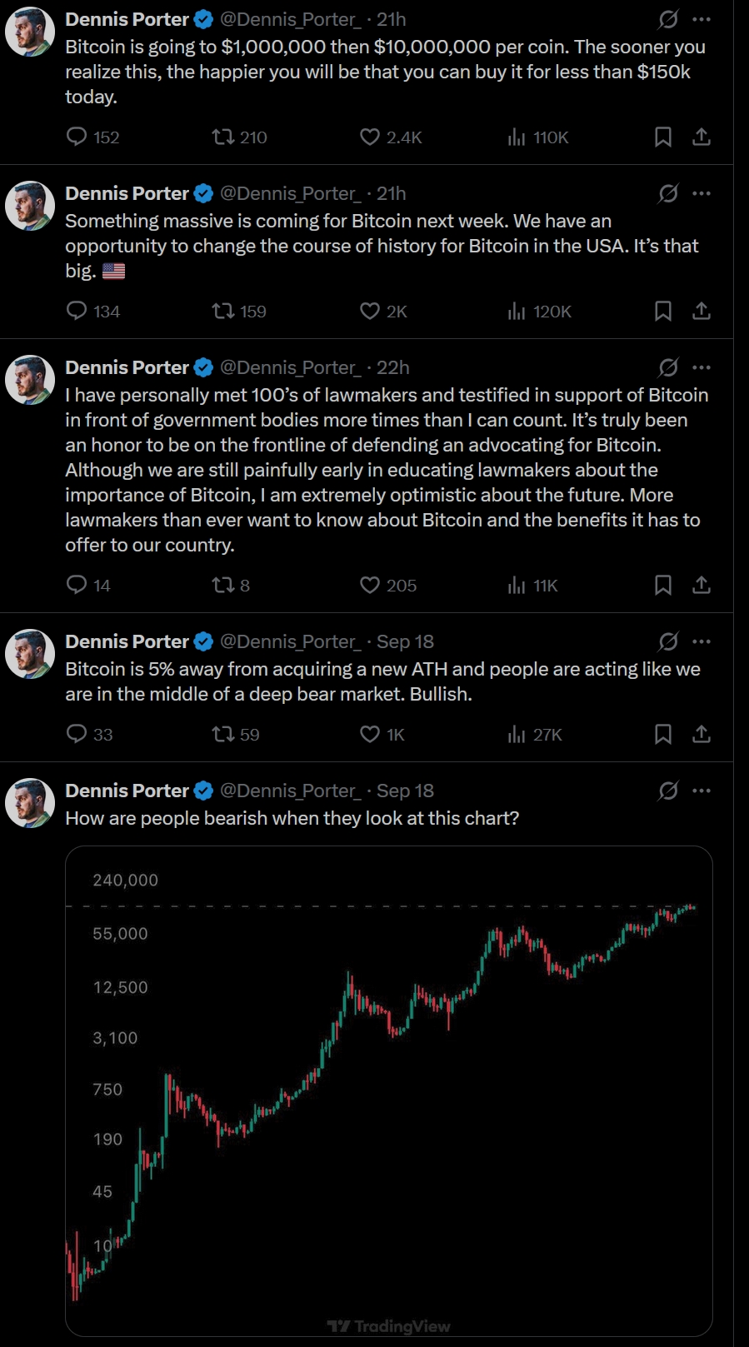Viewport: 749px width, 1347px height.
Task: Like the 'Something massive is coming' tweet
Action: coord(370,311)
